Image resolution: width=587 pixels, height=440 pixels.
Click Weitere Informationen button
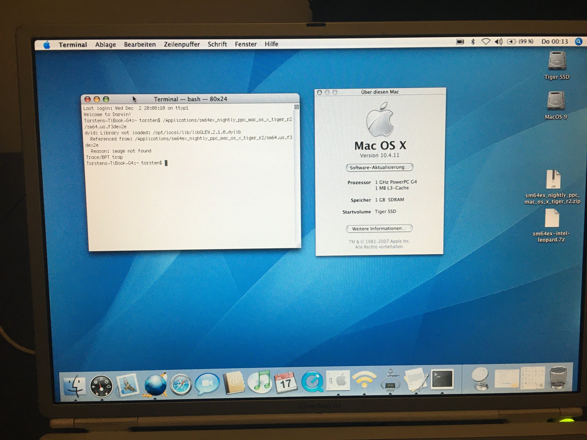[x=379, y=229]
